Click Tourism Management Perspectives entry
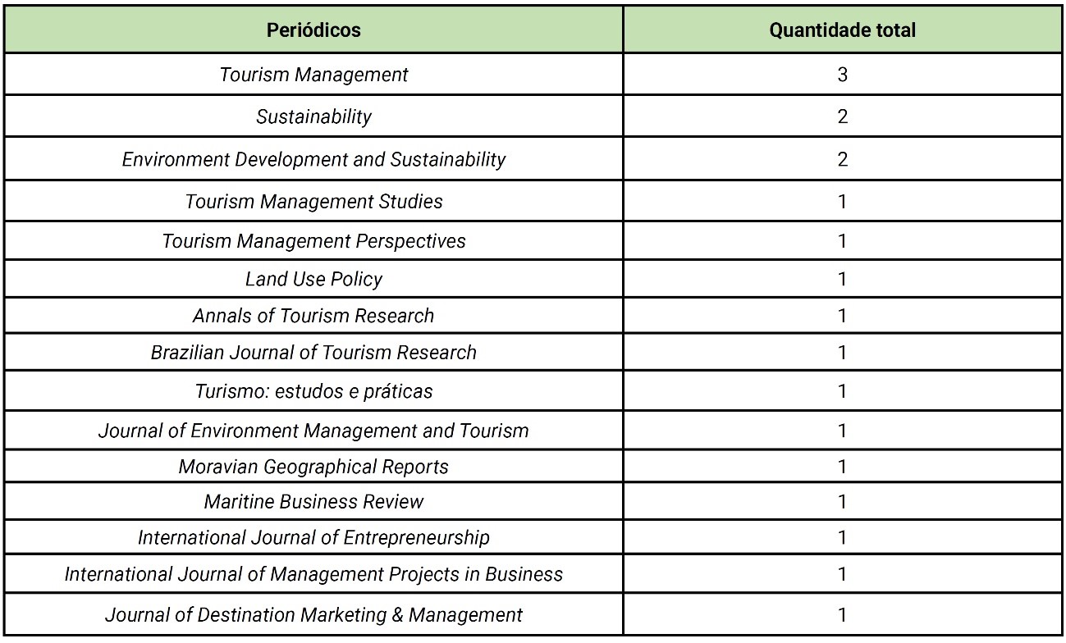 tap(313, 241)
